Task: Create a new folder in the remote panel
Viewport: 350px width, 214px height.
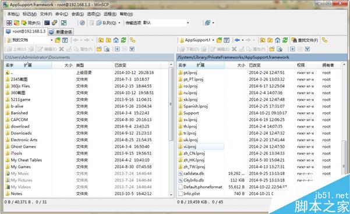Action: 272,49
